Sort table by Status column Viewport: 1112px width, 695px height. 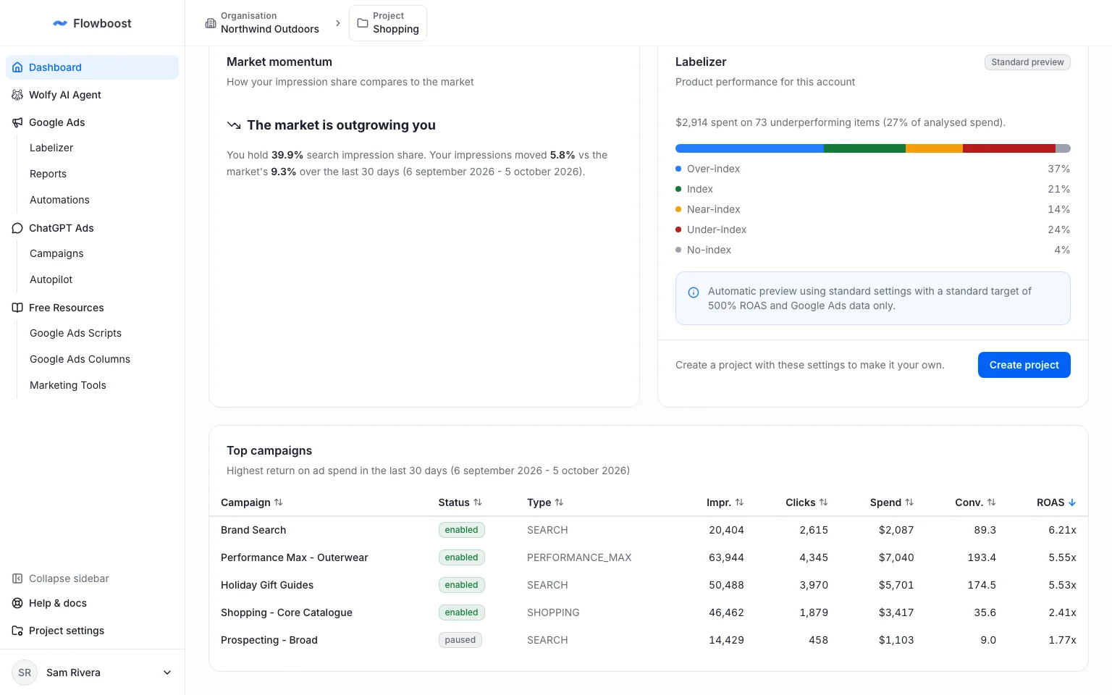(460, 502)
